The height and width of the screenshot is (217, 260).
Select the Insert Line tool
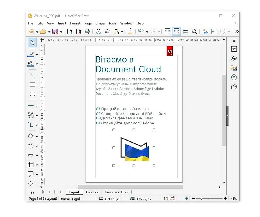tap(32, 75)
